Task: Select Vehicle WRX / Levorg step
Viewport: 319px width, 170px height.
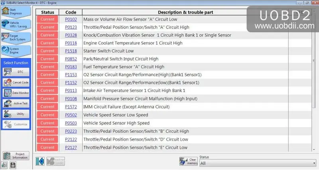Action: 16,25
